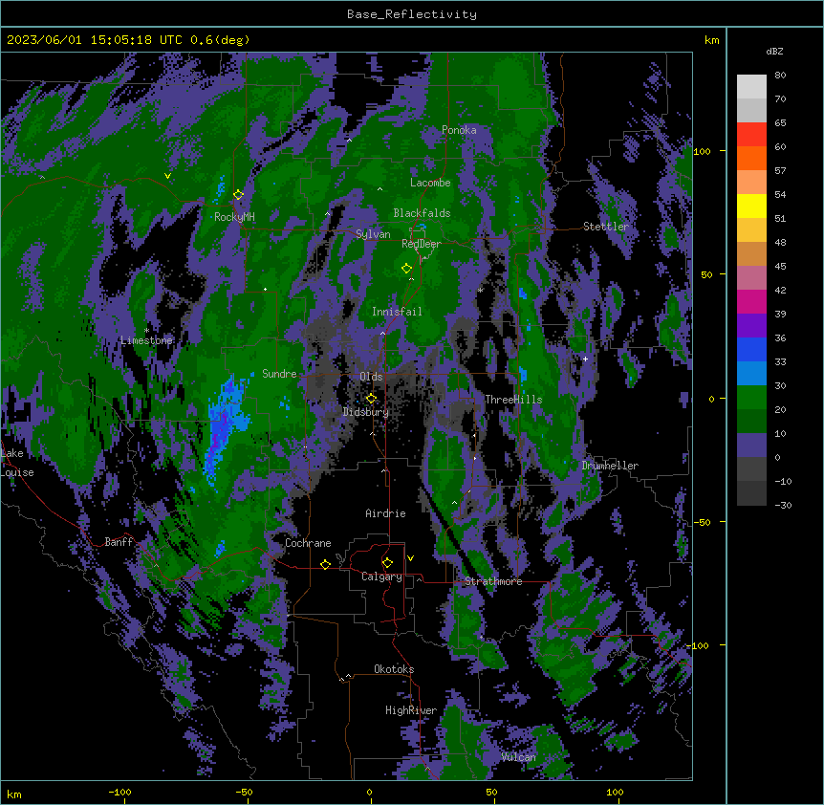
Task: Click the Ponoka label on the map
Action: coord(459,130)
